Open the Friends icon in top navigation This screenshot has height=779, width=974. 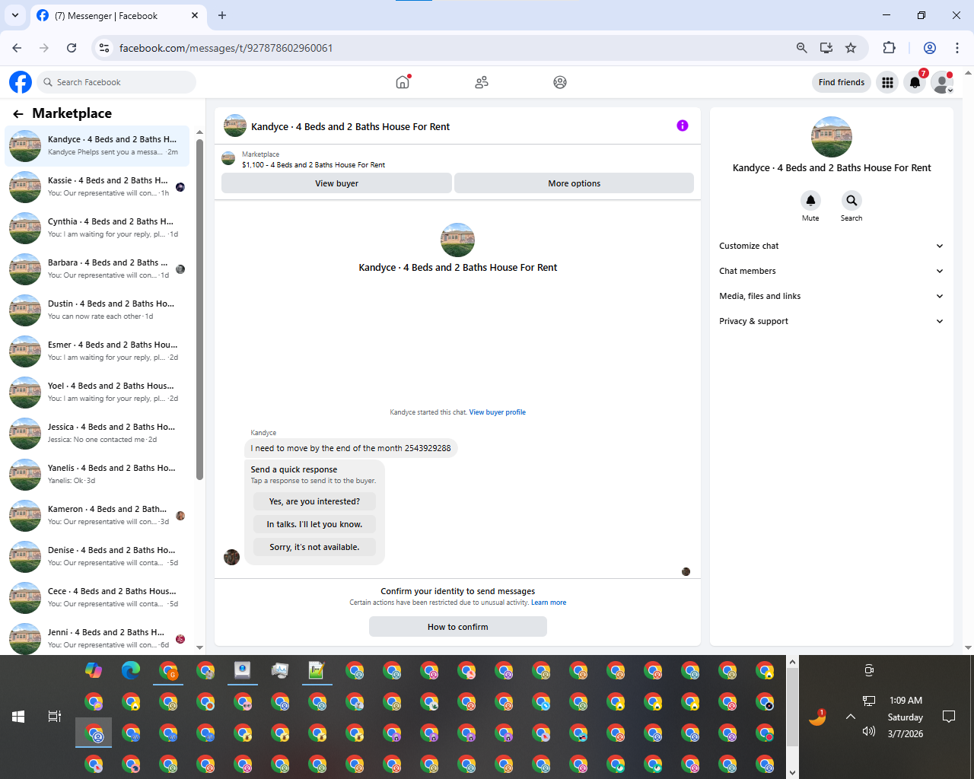[x=482, y=82]
